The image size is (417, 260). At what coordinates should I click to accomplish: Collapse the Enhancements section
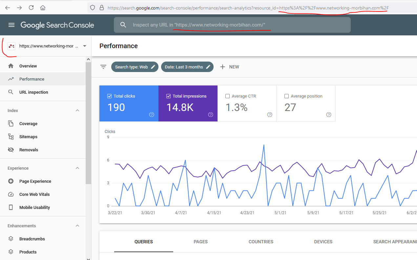coord(77,226)
